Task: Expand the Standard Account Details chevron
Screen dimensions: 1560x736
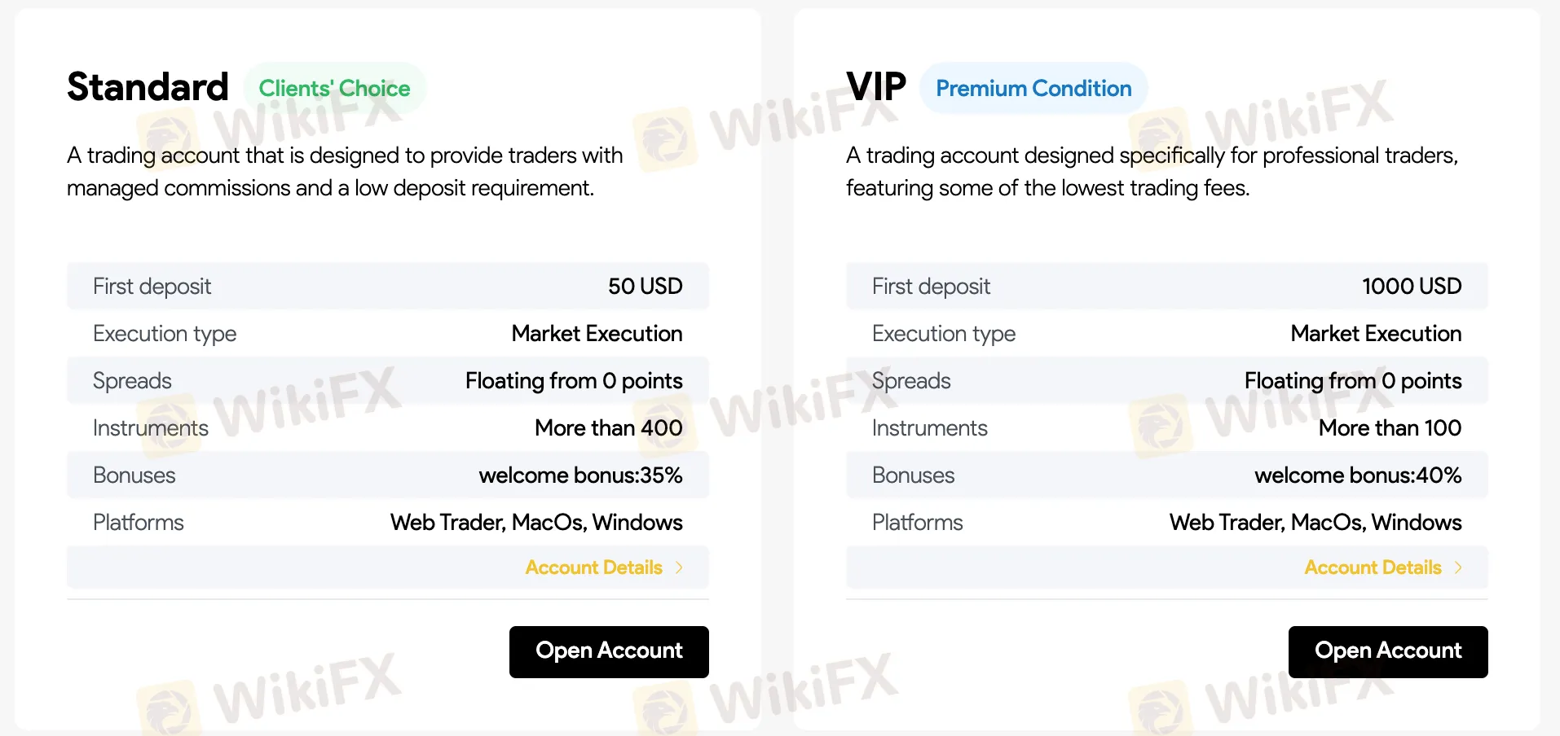Action: point(679,567)
